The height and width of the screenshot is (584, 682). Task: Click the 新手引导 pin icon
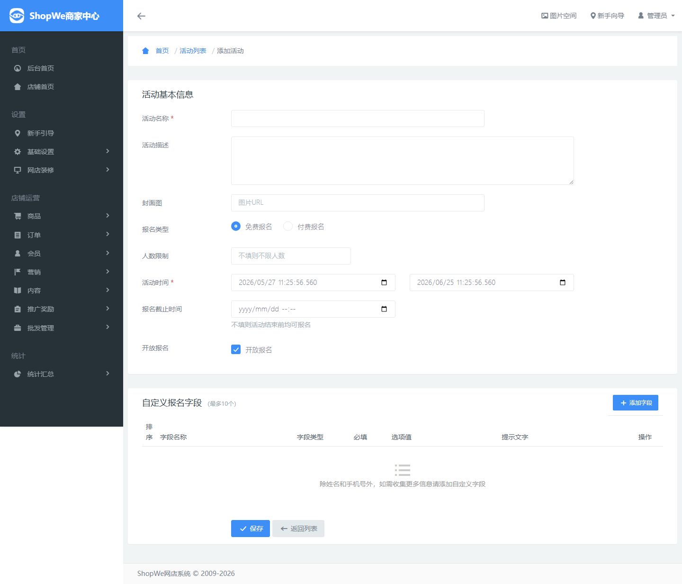point(18,133)
